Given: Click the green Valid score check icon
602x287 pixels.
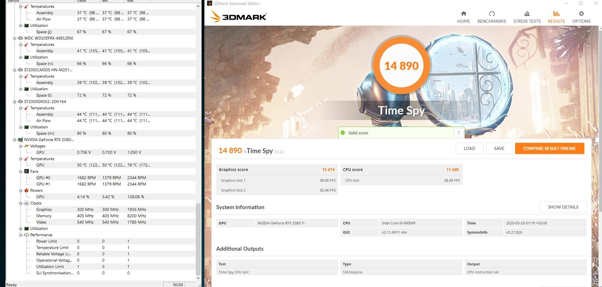Looking at the screenshot, I should tap(343, 133).
